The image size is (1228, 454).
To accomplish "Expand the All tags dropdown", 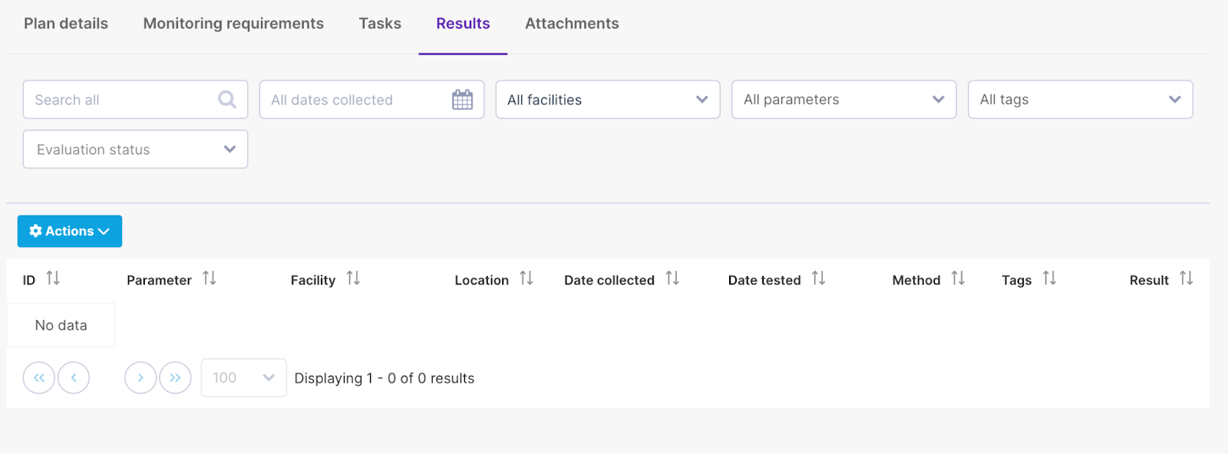I will point(1081,100).
